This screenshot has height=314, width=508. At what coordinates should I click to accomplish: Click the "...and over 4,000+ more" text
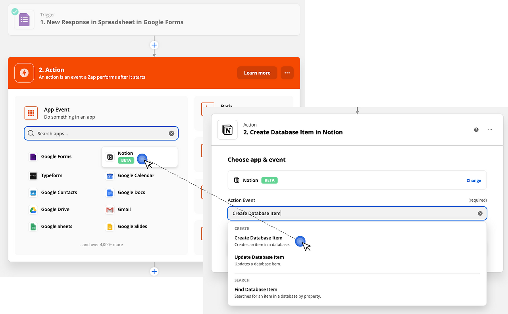click(101, 245)
